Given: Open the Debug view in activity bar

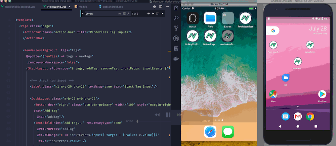Looking at the screenshot, I should [x=176, y=38].
